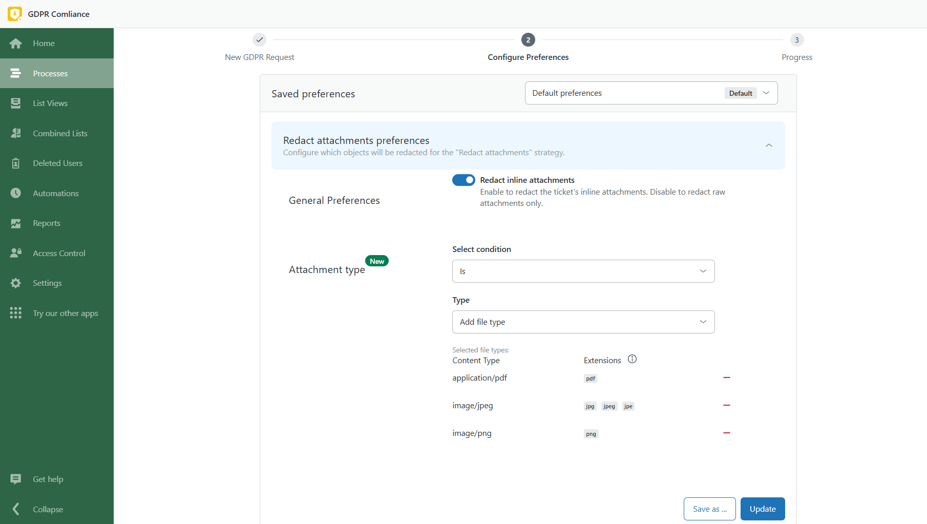Open Home in the sidebar
Viewport: 927px width, 524px height.
57,44
